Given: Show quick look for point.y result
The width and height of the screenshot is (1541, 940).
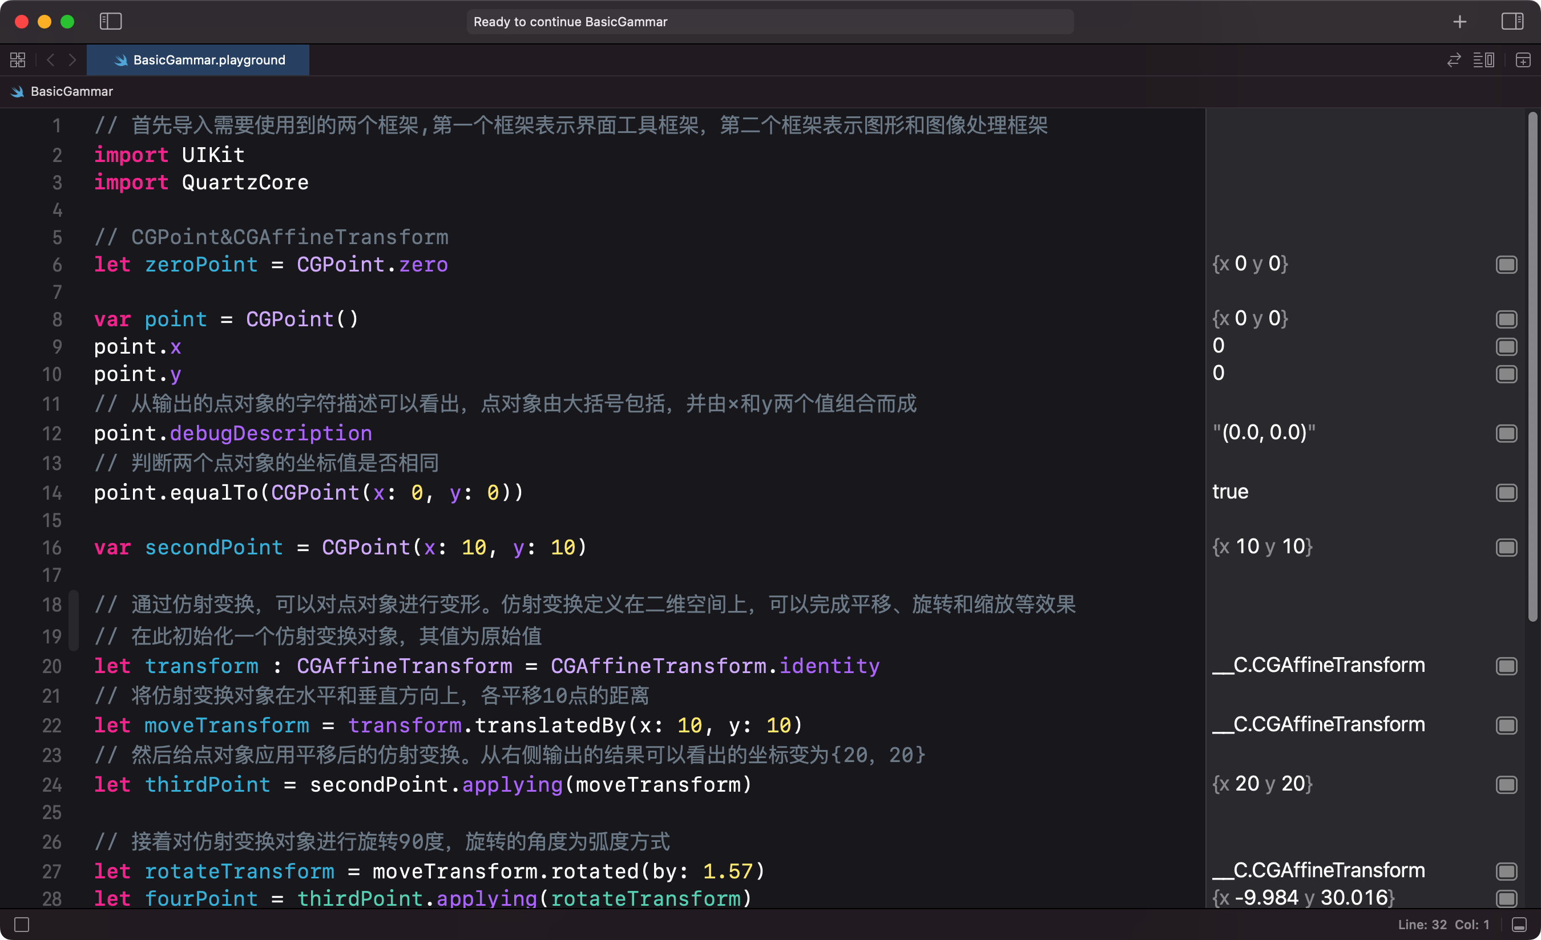Looking at the screenshot, I should pyautogui.click(x=1506, y=374).
